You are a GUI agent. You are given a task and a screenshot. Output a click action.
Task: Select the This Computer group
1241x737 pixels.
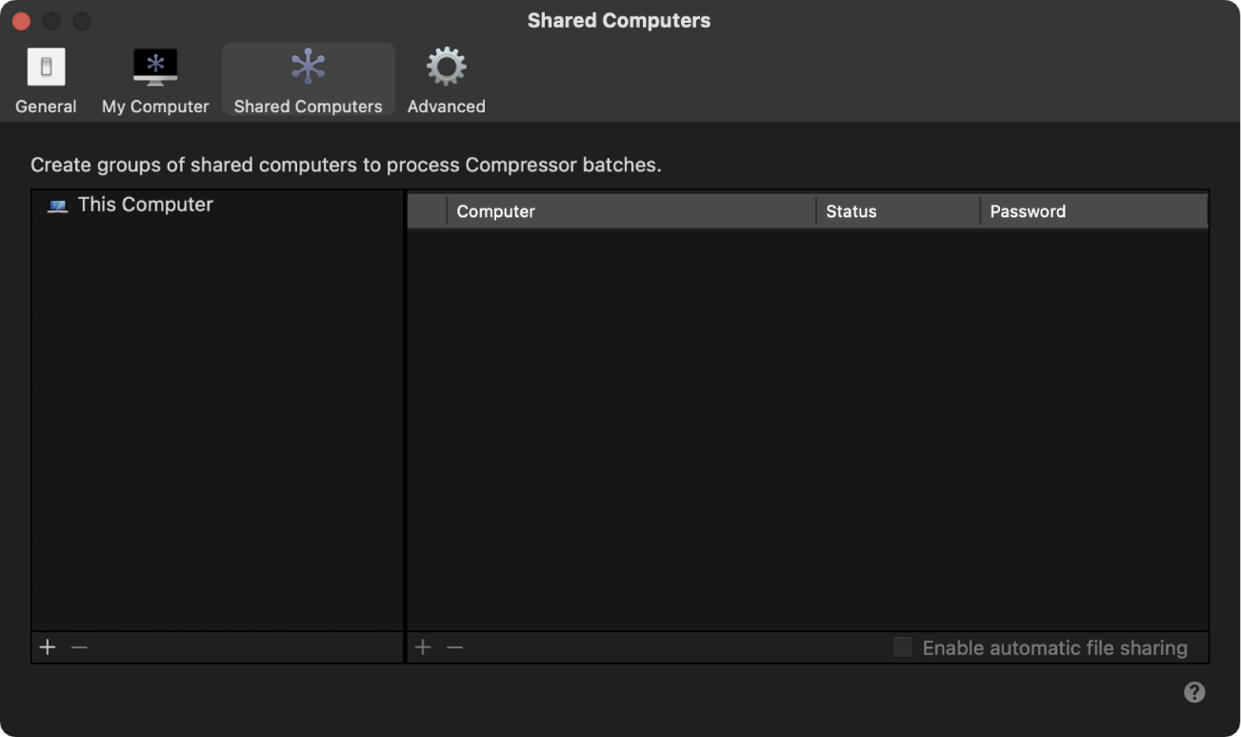click(144, 204)
